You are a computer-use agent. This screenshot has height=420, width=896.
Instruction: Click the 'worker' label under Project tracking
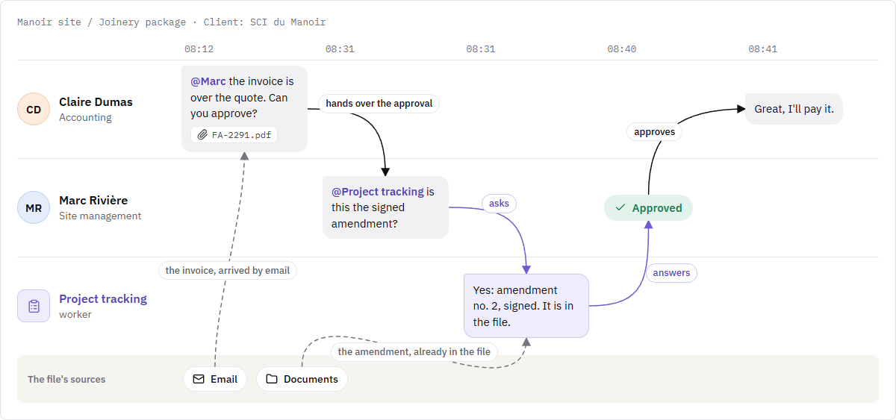[75, 314]
